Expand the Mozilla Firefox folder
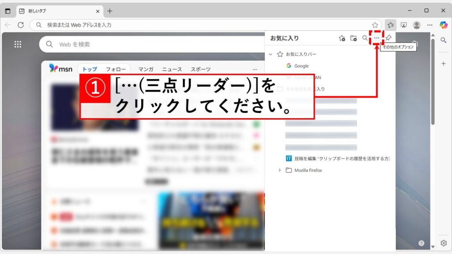Image resolution: width=452 pixels, height=254 pixels. (279, 170)
